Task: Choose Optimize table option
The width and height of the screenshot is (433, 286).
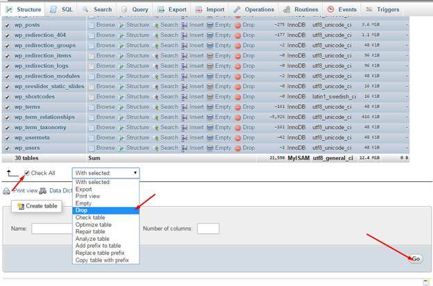Action: (106, 225)
